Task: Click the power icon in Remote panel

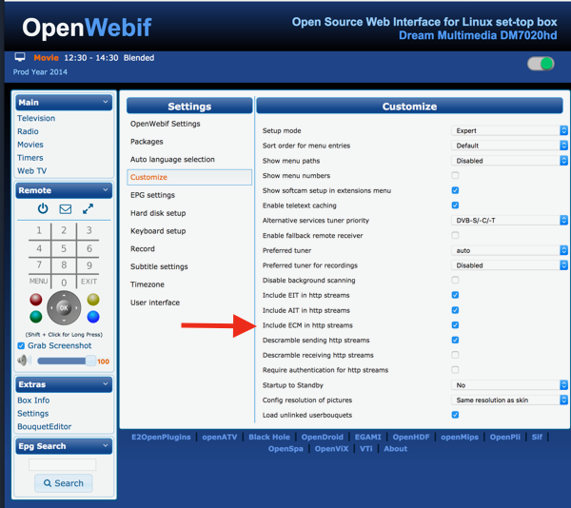Action: pyautogui.click(x=43, y=208)
